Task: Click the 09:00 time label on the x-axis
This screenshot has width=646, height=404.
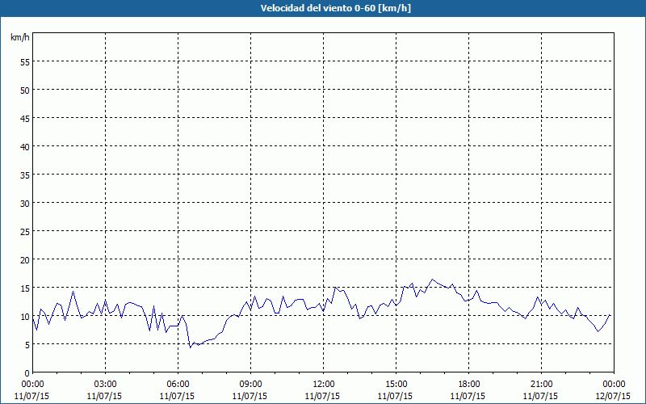Action: (250, 385)
